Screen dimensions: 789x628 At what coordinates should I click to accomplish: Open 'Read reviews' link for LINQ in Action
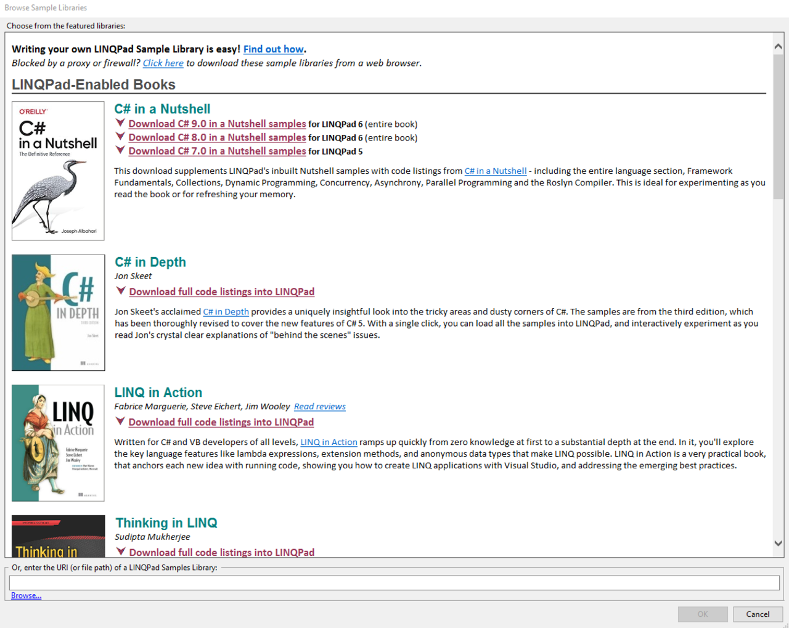(x=320, y=407)
